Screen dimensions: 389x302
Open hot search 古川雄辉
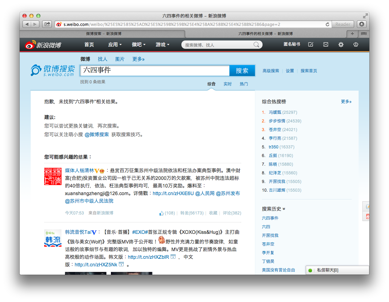coord(277,190)
